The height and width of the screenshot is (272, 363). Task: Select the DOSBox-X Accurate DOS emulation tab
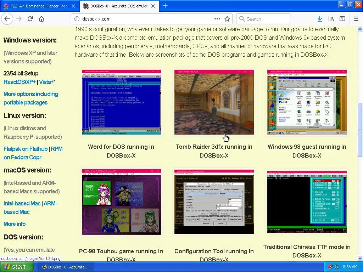[119, 6]
